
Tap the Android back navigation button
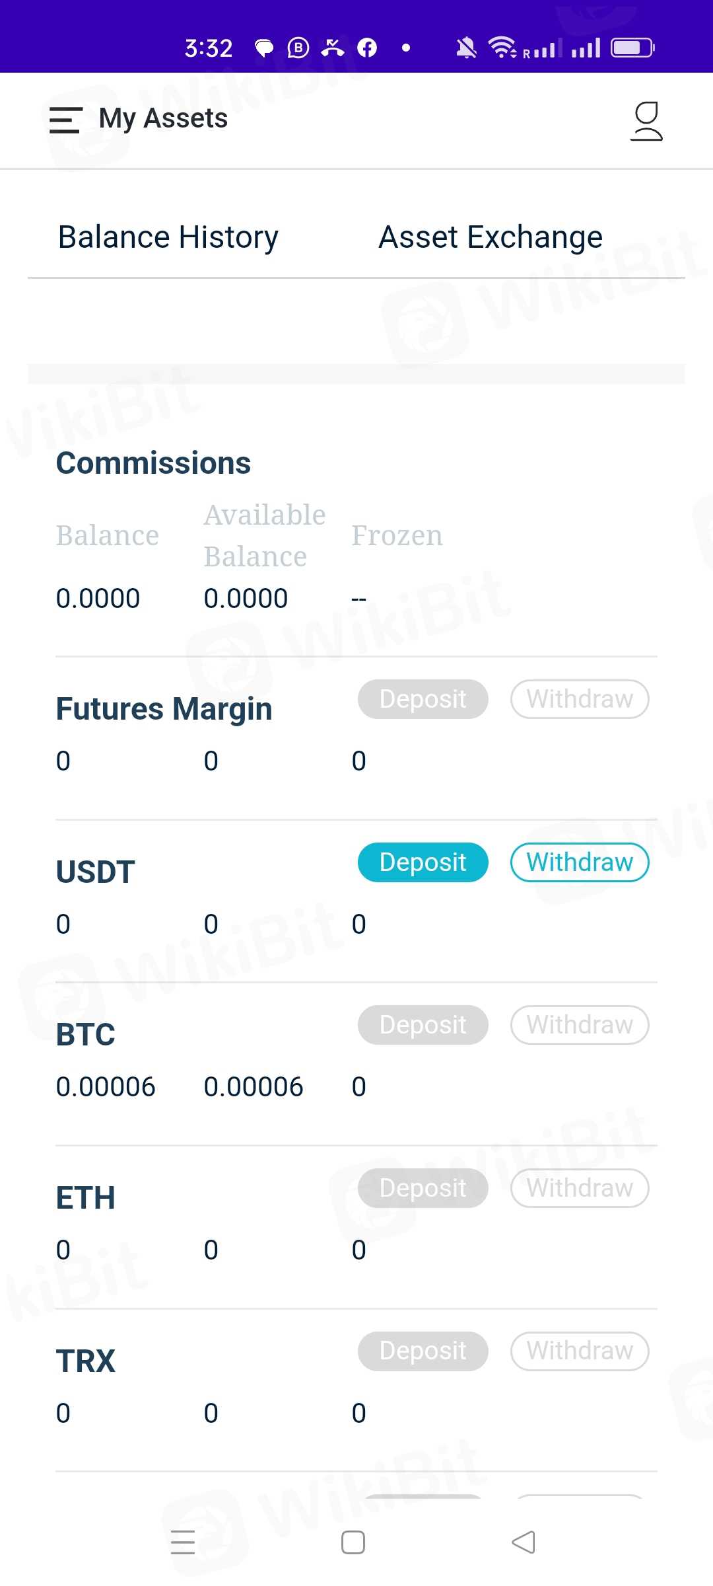click(x=524, y=1542)
